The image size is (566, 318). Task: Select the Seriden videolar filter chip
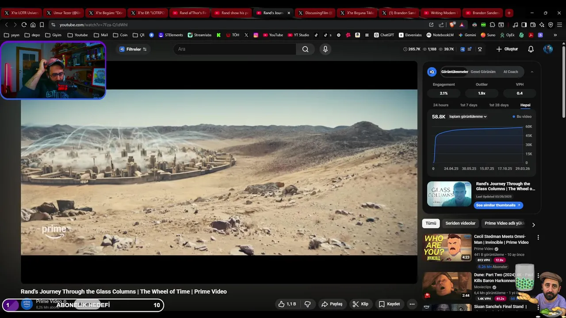[460, 223]
